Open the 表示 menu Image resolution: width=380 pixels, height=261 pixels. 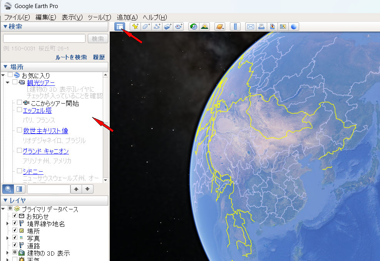pyautogui.click(x=72, y=17)
